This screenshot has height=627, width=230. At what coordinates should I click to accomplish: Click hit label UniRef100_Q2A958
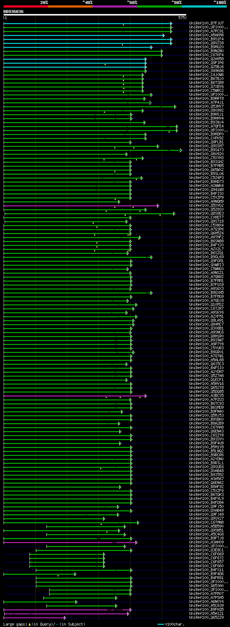206,59
